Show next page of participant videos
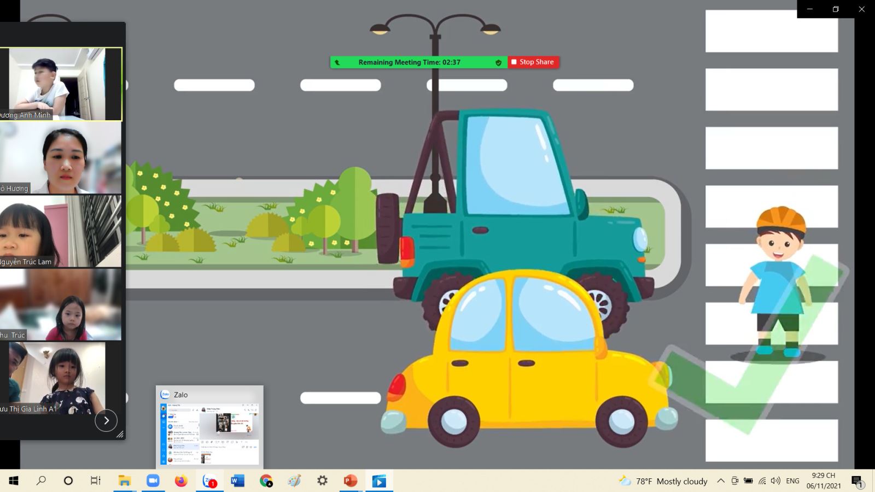Image resolution: width=875 pixels, height=492 pixels. click(x=106, y=420)
